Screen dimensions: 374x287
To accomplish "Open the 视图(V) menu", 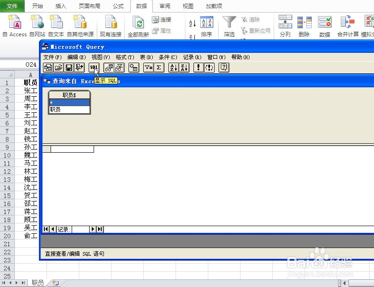I will (x=101, y=57).
